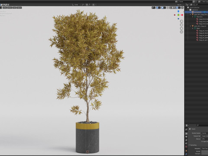Screen dimensions: 208x156
Task: Open the Modifier properties wrench tab
Action: [186, 154]
